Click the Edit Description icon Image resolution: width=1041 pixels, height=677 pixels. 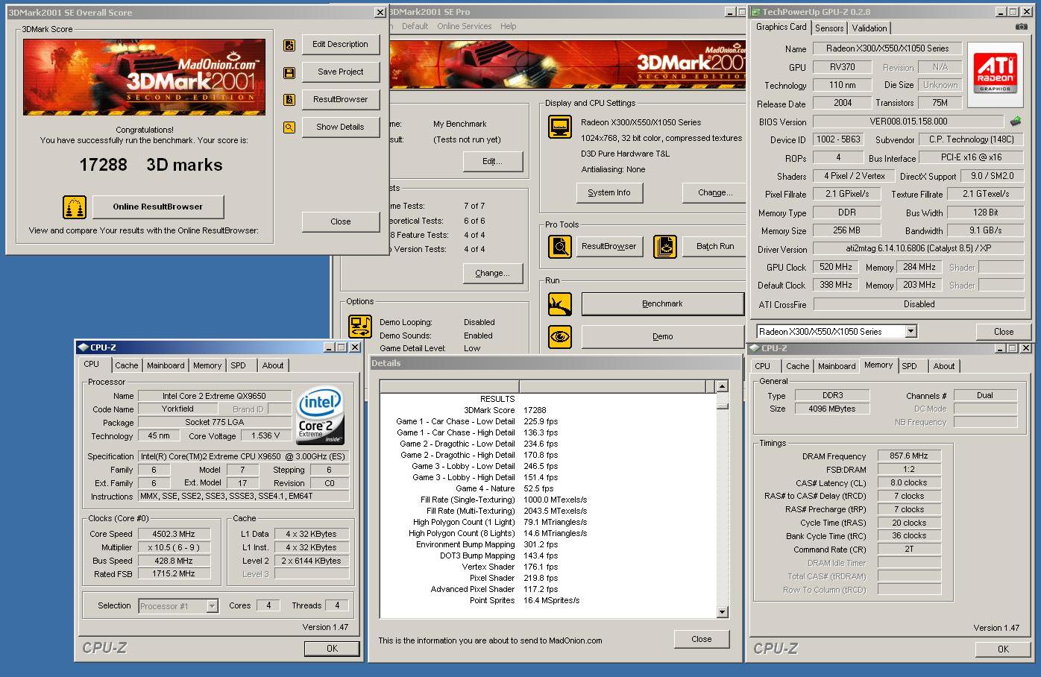289,45
